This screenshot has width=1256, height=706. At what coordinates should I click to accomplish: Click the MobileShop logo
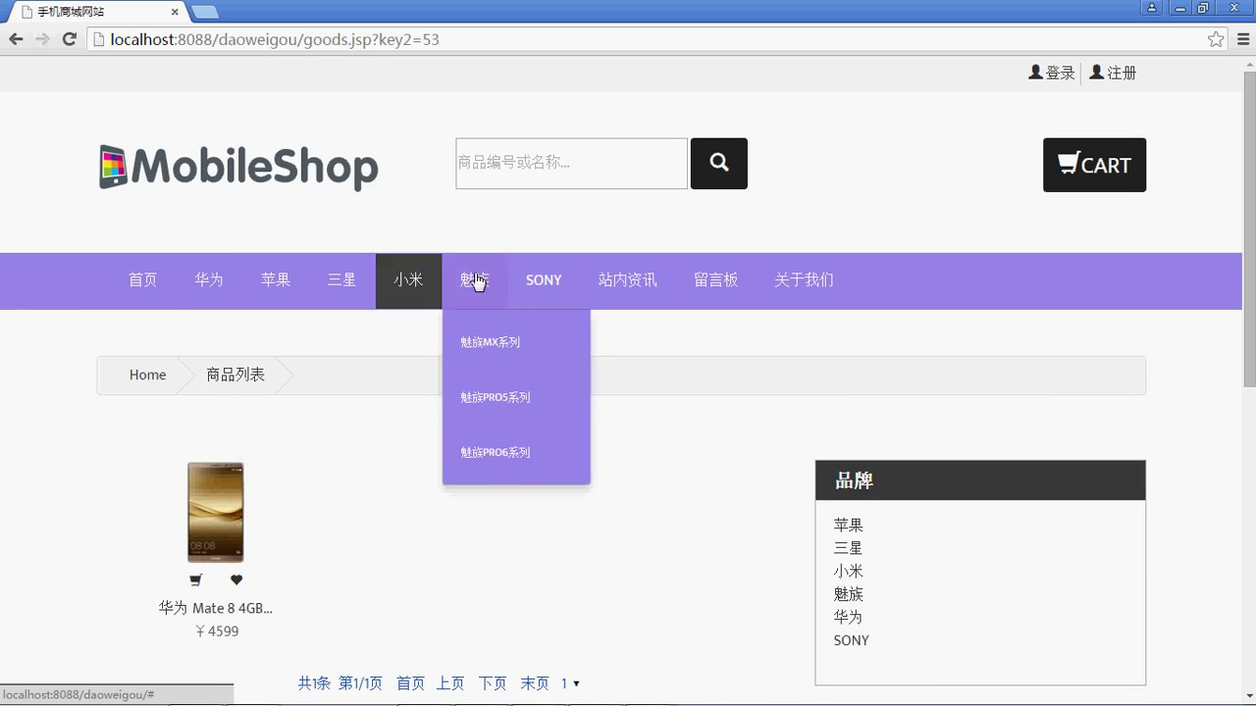point(238,167)
